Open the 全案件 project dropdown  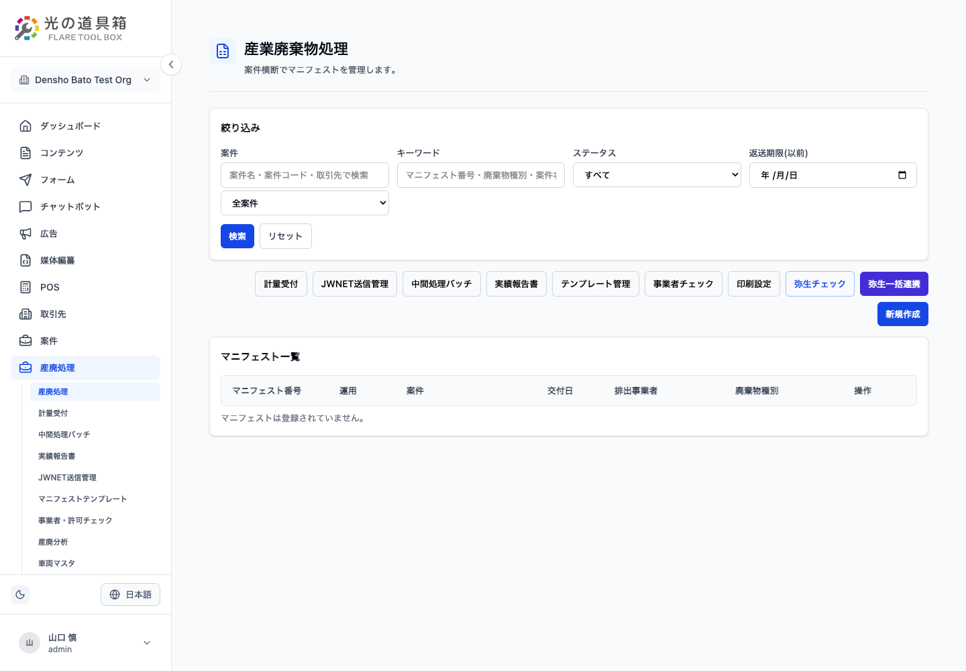coord(305,203)
